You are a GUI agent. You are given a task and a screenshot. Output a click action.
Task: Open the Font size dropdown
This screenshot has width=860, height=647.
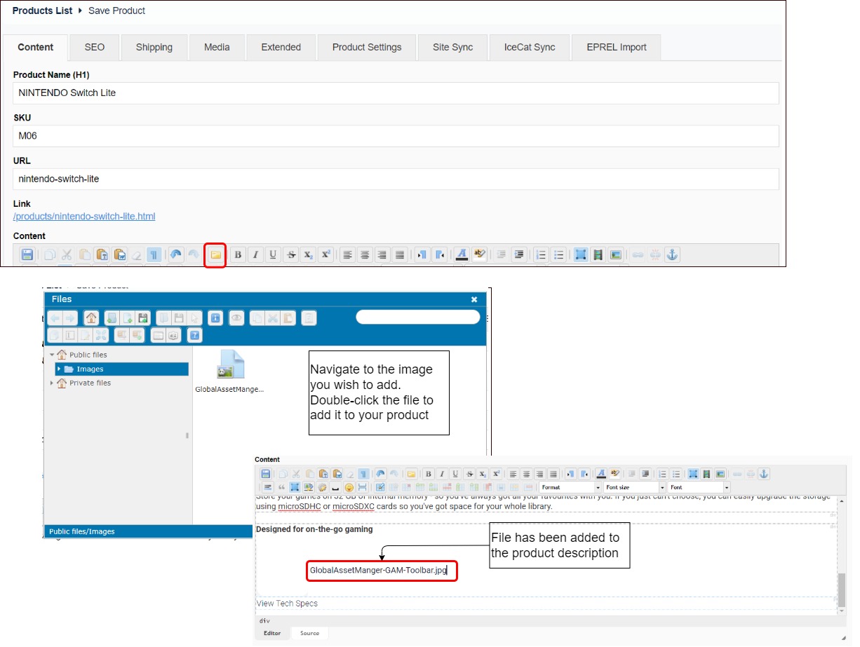point(634,487)
